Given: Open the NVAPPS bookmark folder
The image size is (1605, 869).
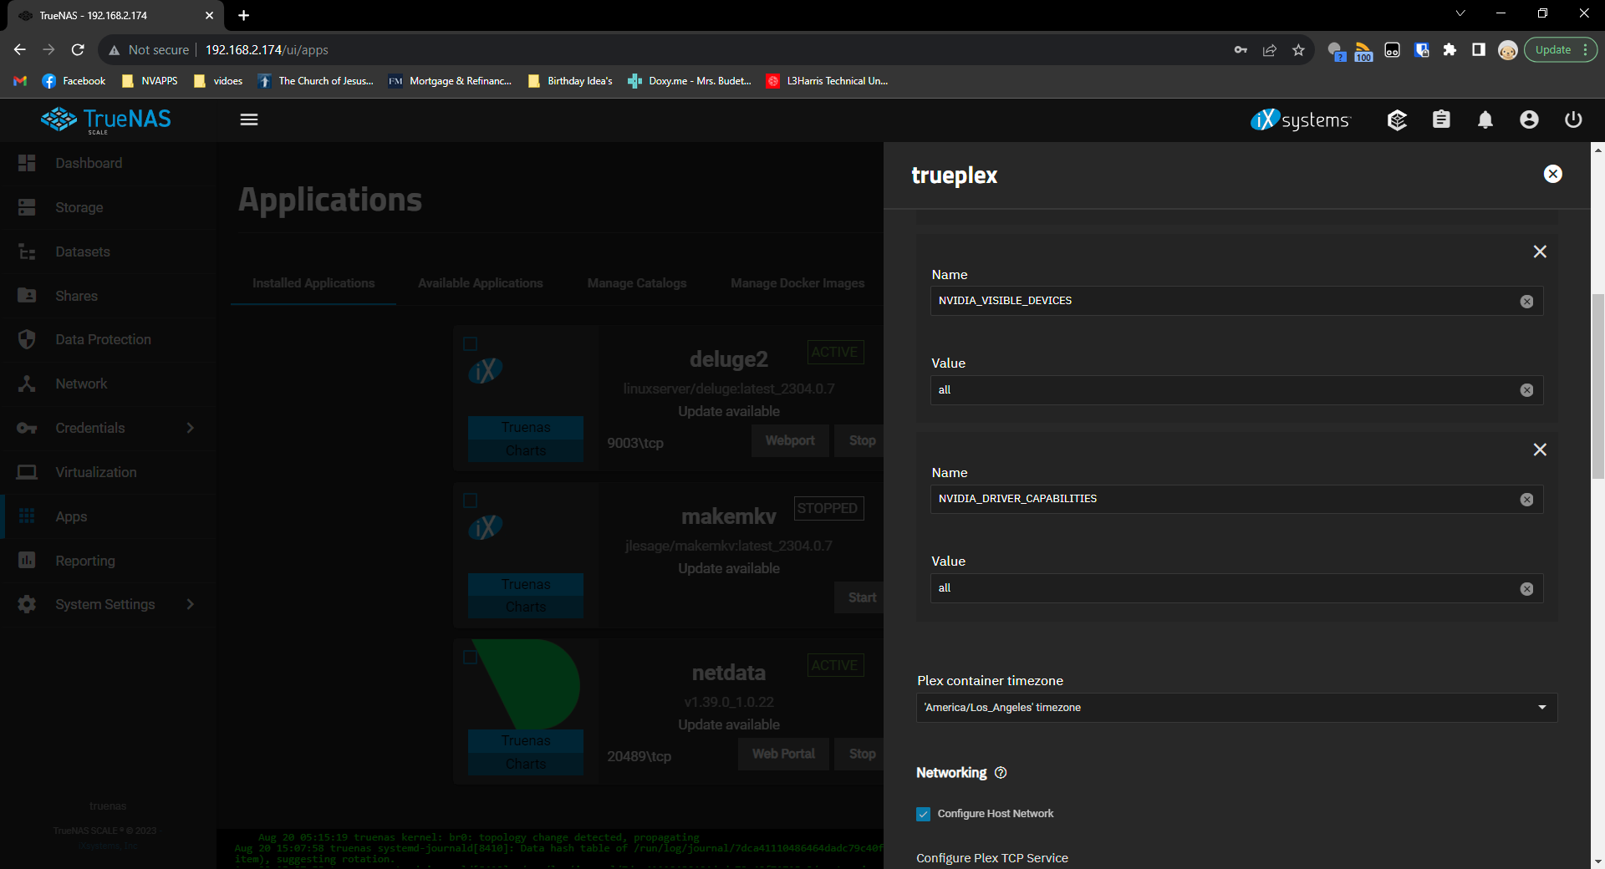Looking at the screenshot, I should [150, 81].
